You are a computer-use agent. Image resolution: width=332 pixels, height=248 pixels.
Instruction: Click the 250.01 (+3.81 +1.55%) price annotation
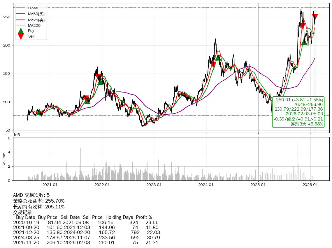tap(299, 100)
